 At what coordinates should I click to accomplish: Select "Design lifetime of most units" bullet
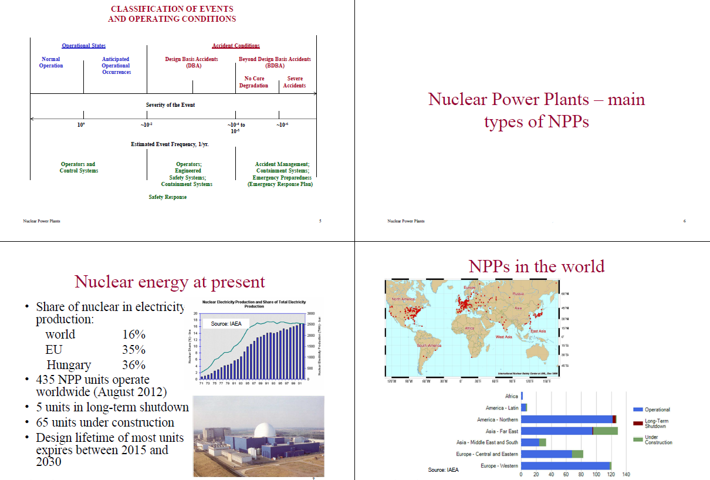click(110, 449)
